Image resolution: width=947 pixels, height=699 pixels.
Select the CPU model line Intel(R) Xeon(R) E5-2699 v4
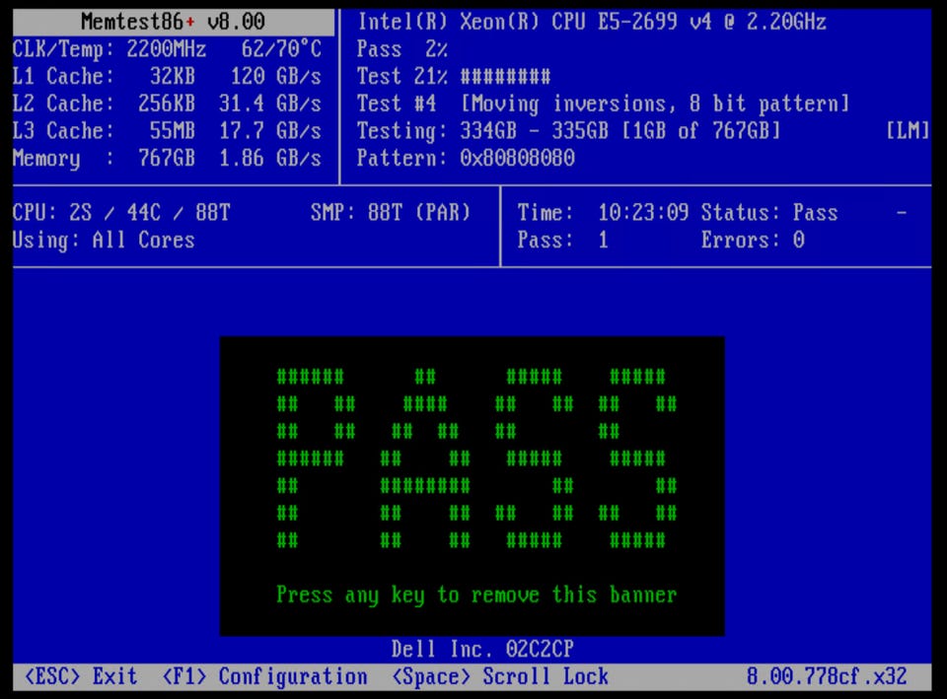pos(591,22)
